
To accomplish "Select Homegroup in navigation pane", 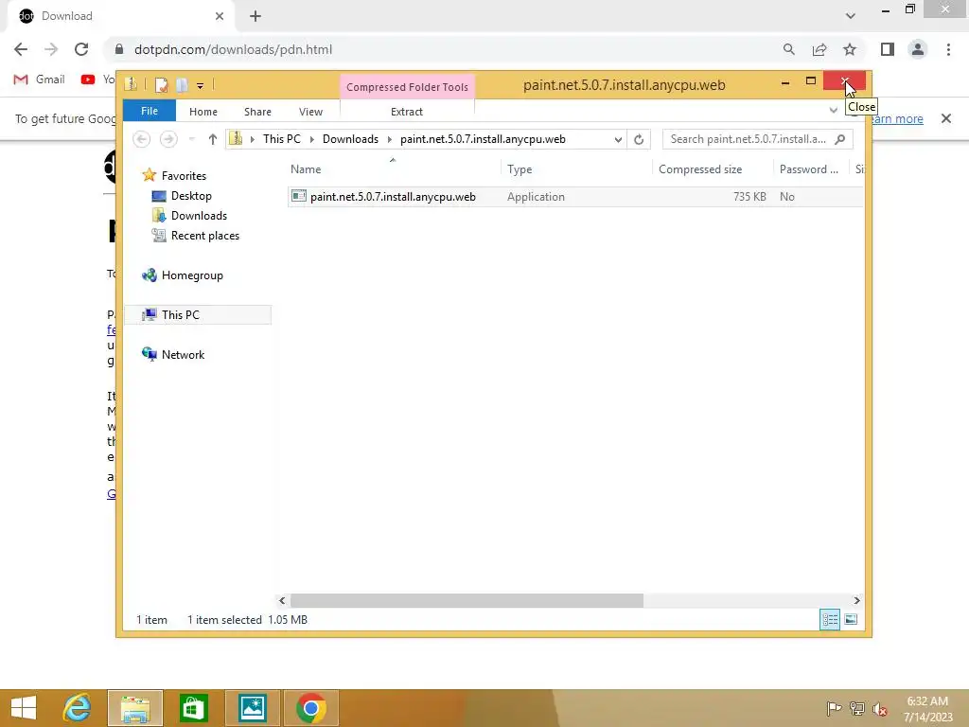I will [x=191, y=275].
